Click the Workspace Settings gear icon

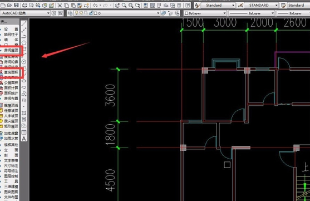click(53, 13)
